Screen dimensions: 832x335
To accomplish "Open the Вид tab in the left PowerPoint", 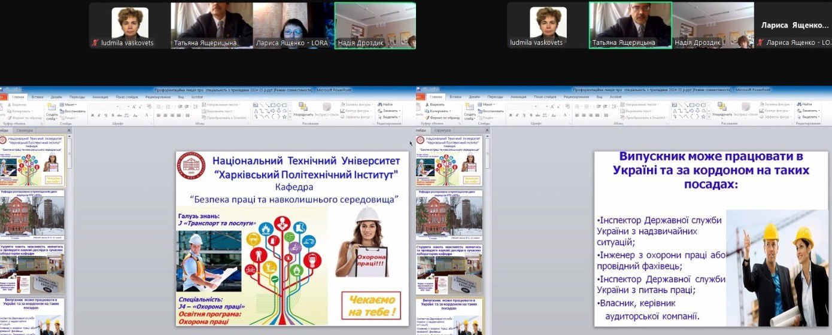I will point(181,97).
